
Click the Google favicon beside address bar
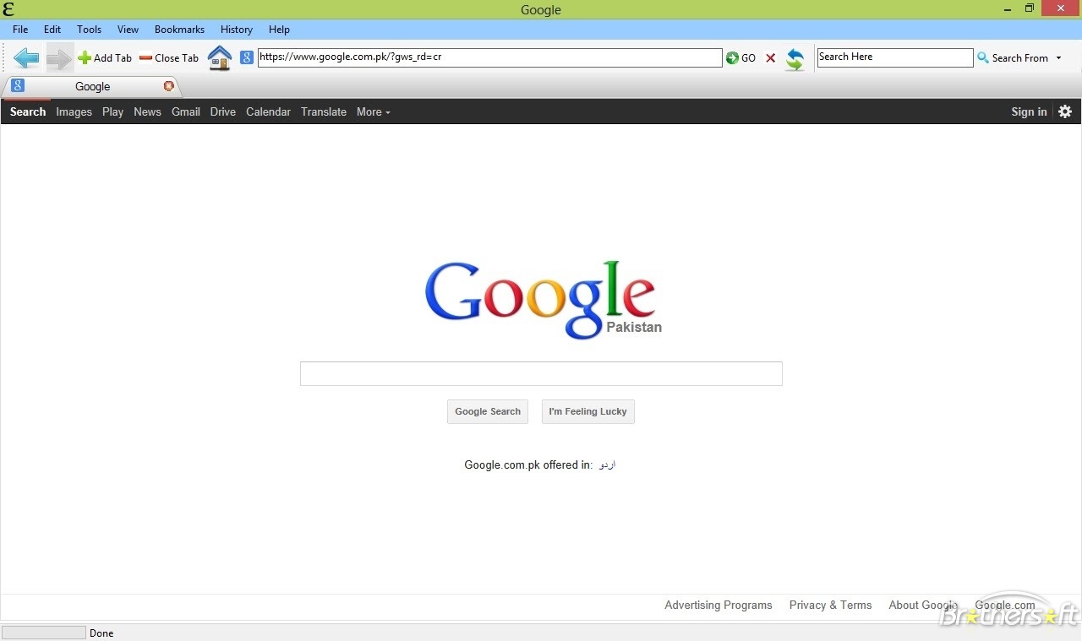coord(247,57)
